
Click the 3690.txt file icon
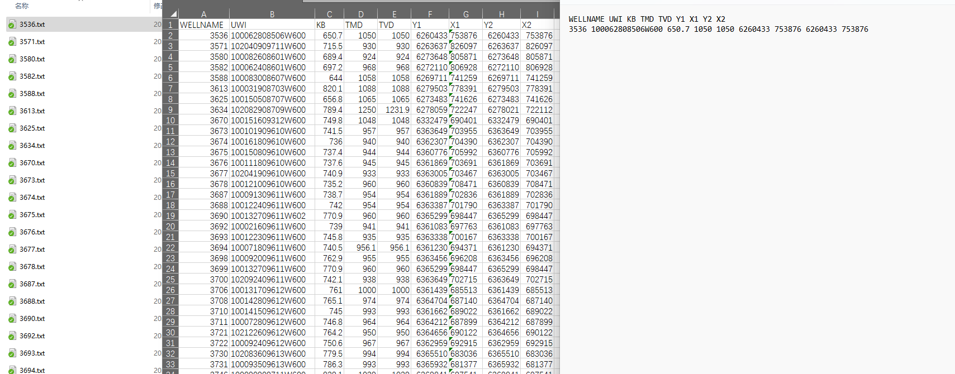[12, 319]
